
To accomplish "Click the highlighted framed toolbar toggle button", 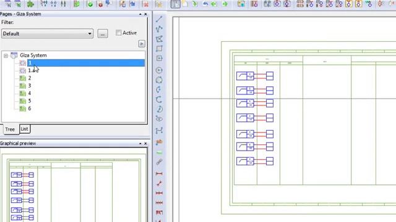I will (x=175, y=4).
